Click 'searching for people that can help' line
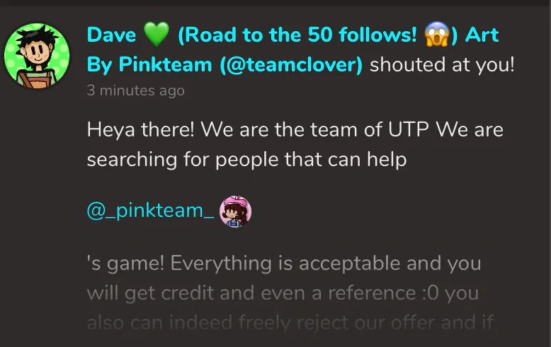This screenshot has height=347, width=551. [x=246, y=160]
